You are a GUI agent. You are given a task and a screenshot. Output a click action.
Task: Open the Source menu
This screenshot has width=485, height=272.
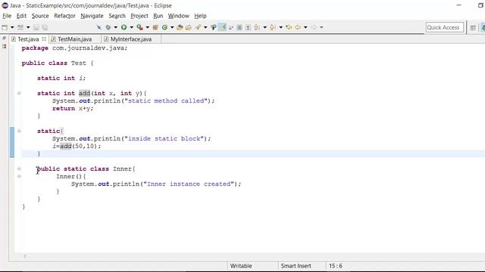[x=40, y=16]
